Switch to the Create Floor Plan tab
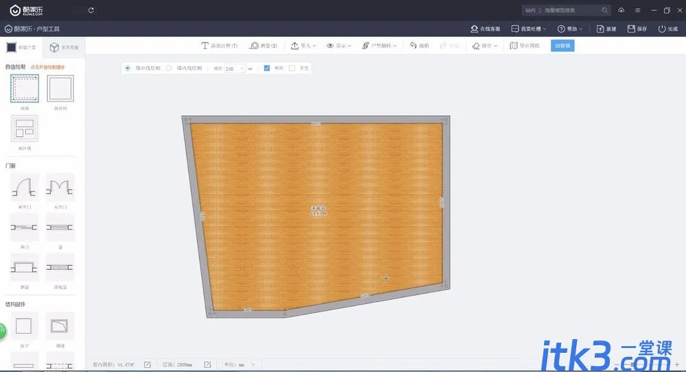This screenshot has width=686, height=372. point(21,47)
